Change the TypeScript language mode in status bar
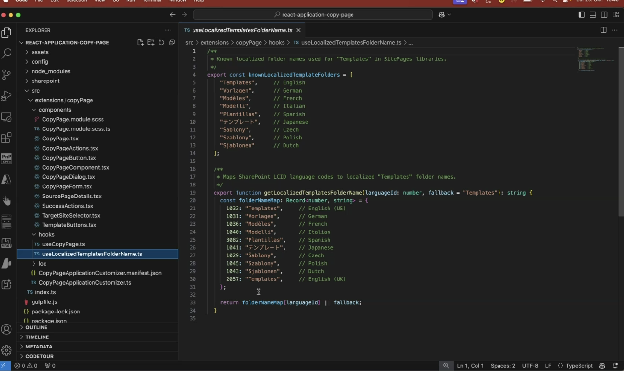 click(579, 366)
